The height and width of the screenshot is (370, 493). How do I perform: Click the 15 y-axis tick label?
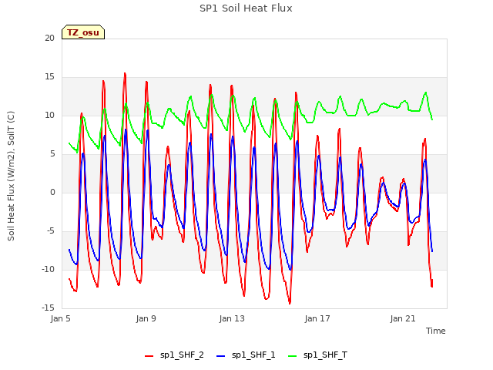click(x=49, y=77)
